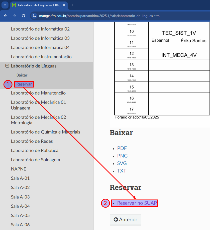Collapse the Laboratório de Línguas tree node

click(7, 66)
